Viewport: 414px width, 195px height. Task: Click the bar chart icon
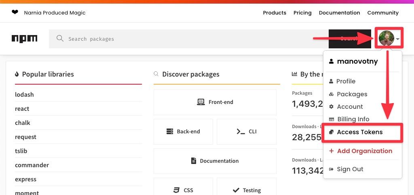[294, 74]
